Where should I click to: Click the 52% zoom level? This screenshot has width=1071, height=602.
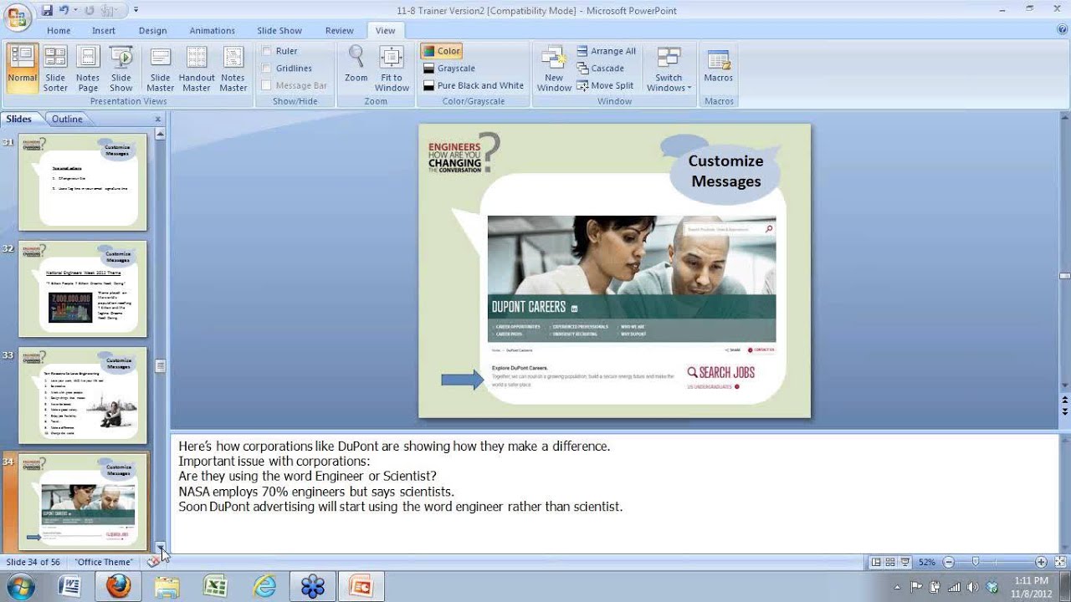(927, 562)
